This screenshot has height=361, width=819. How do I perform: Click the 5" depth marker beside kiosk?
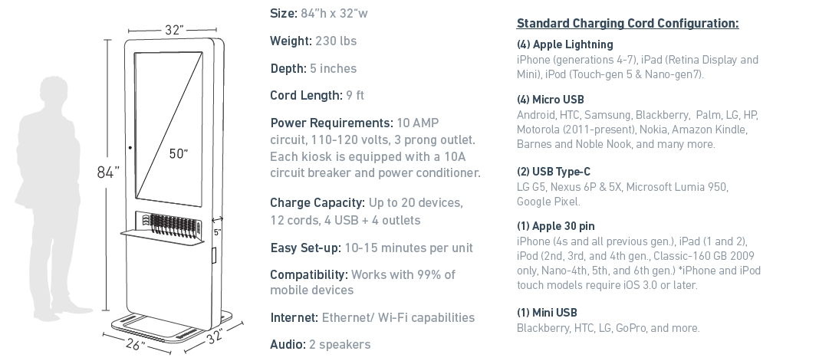point(217,231)
